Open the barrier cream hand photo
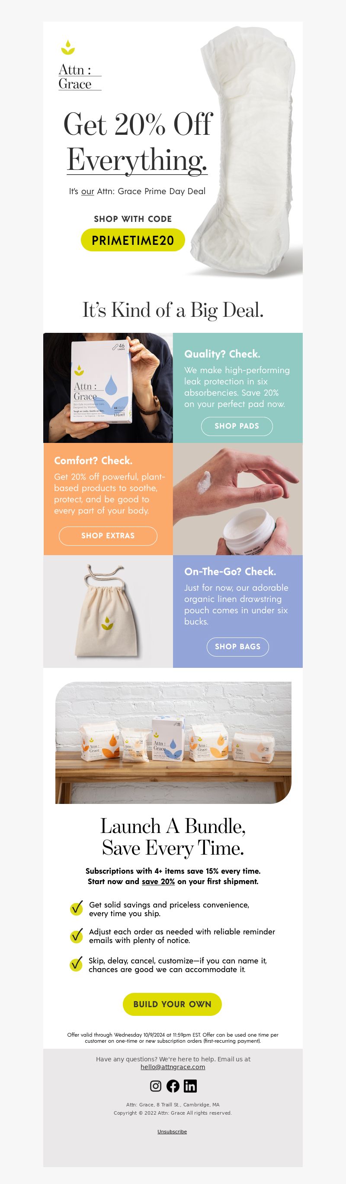This screenshot has height=1184, width=346. 238,499
